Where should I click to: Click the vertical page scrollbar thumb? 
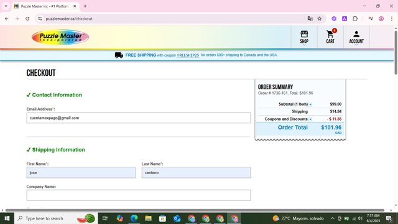pyautogui.click(x=396, y=52)
